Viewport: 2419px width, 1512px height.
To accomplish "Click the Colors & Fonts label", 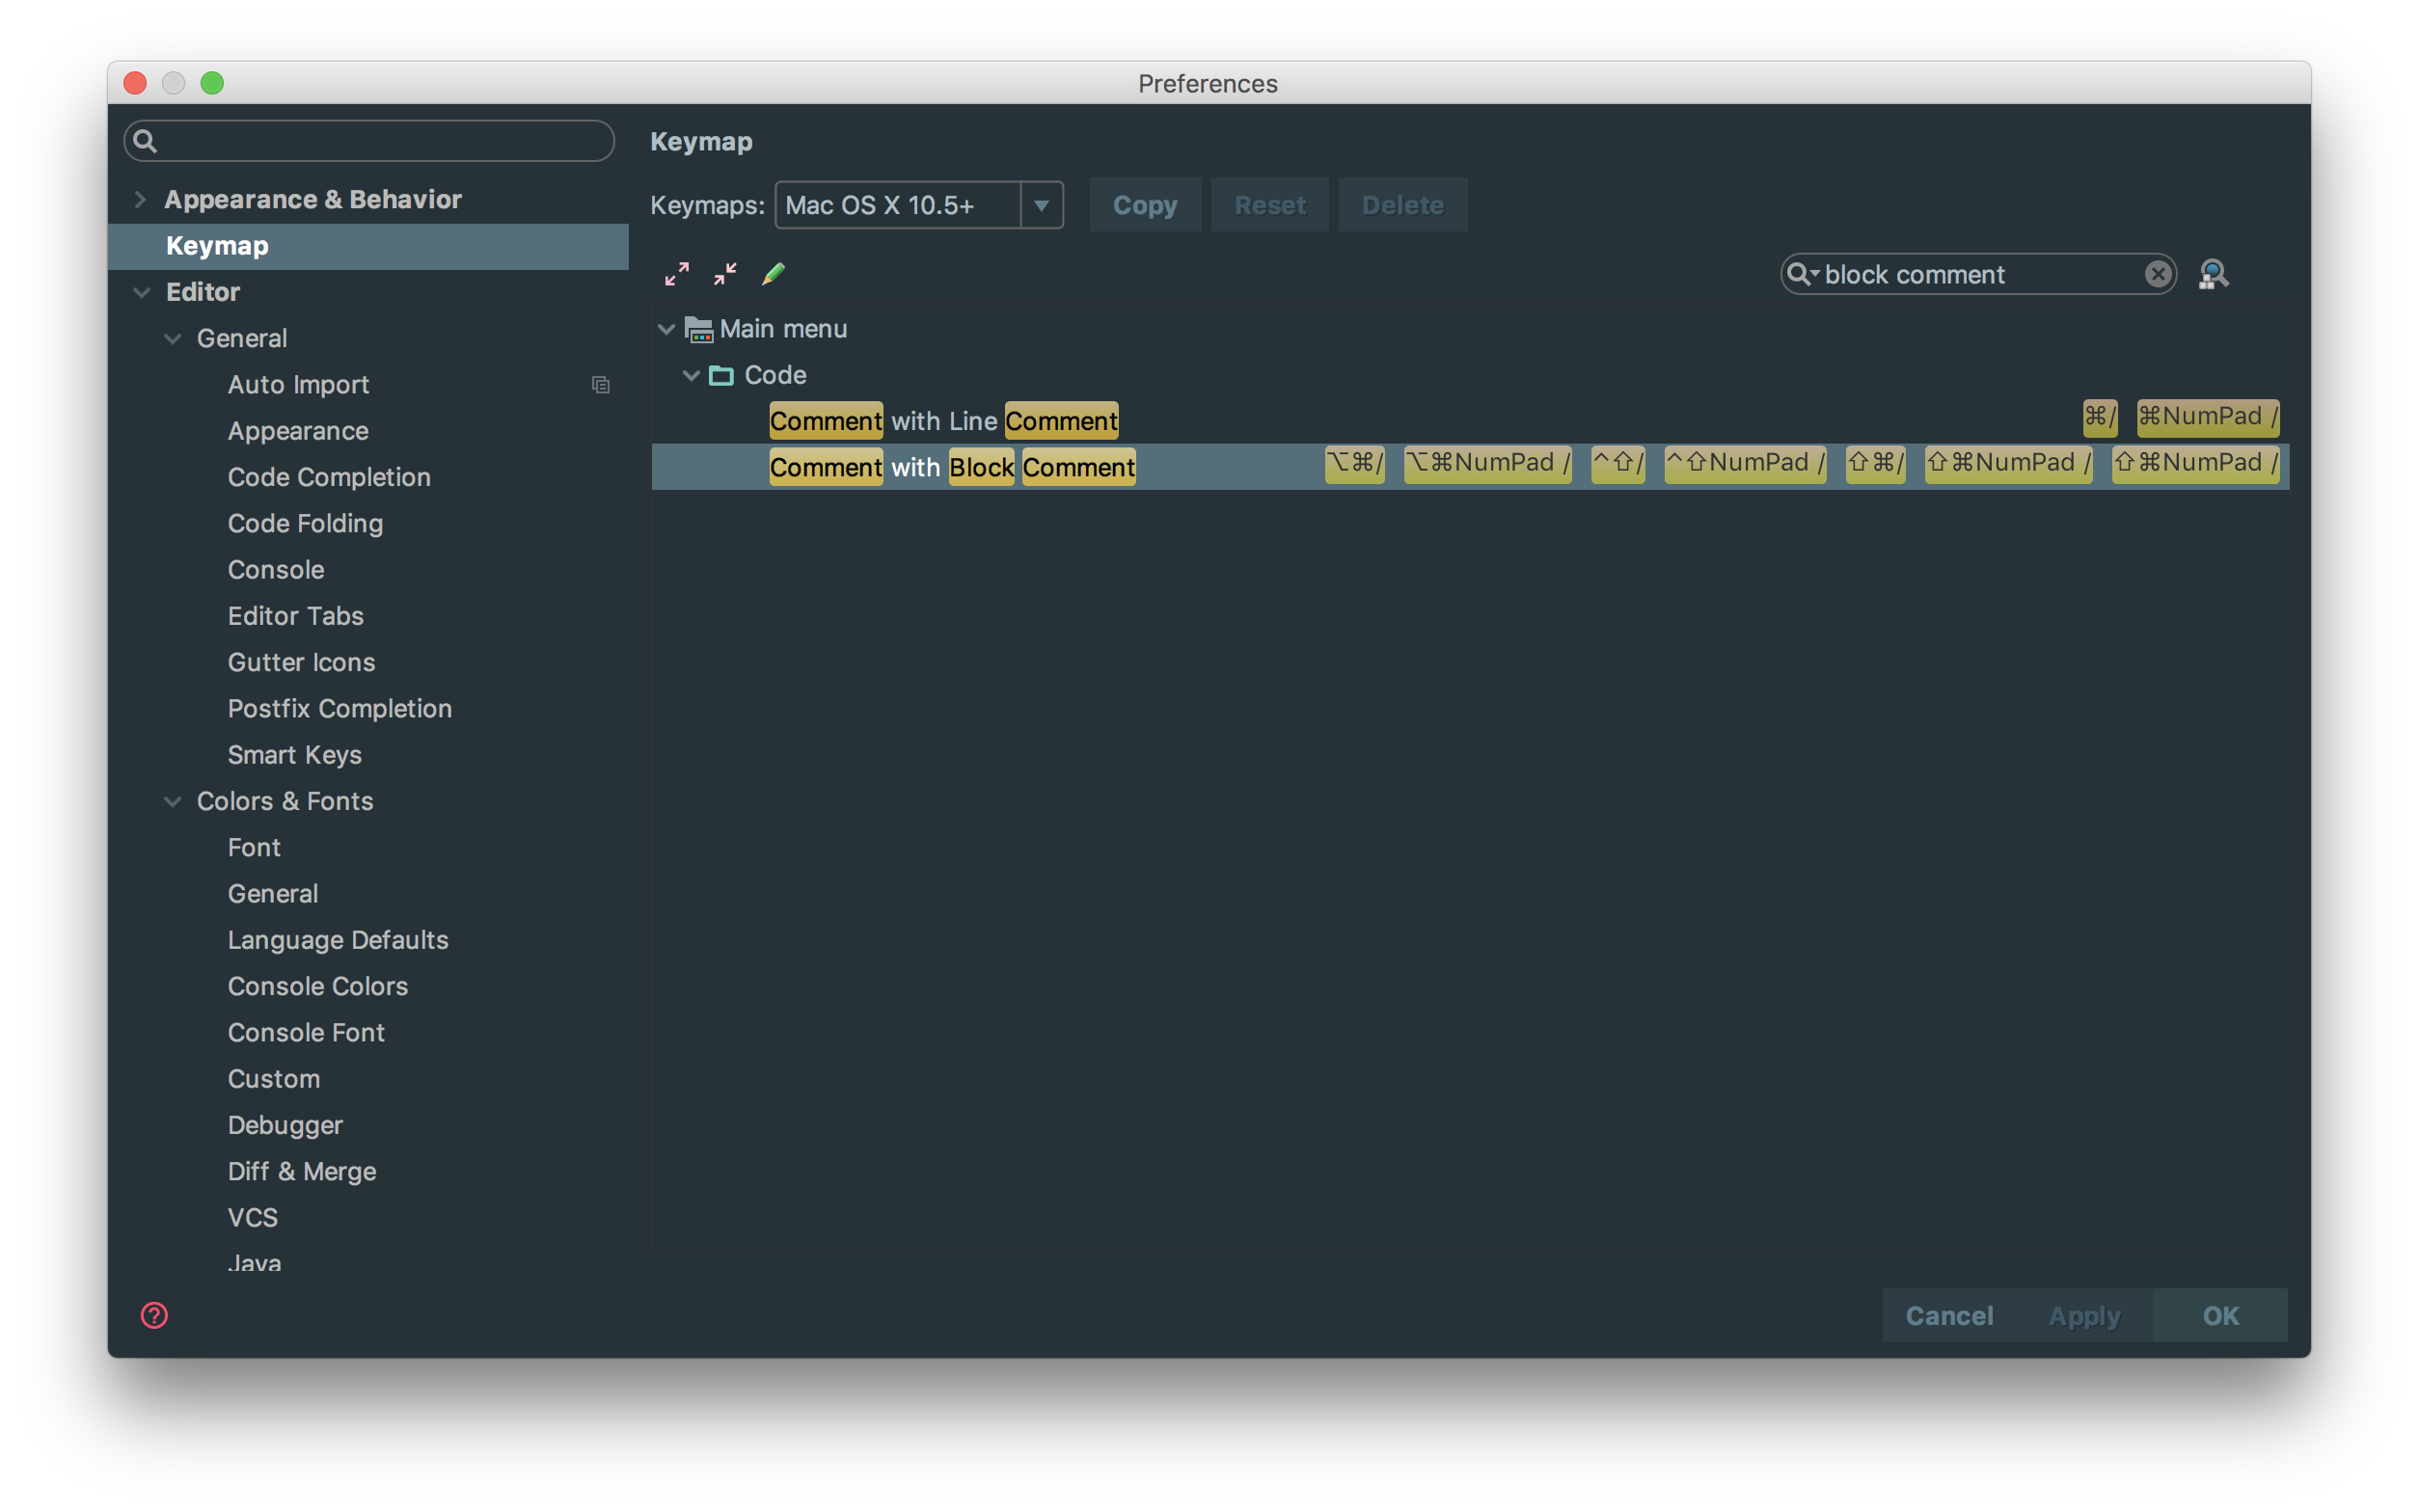I will coord(285,801).
